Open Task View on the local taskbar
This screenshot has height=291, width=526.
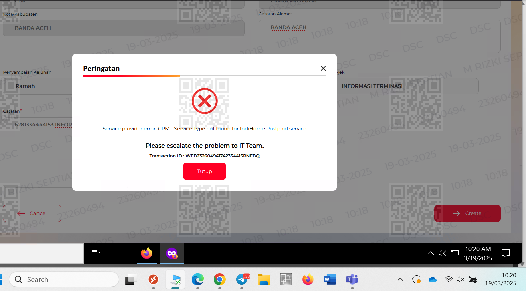click(x=131, y=279)
